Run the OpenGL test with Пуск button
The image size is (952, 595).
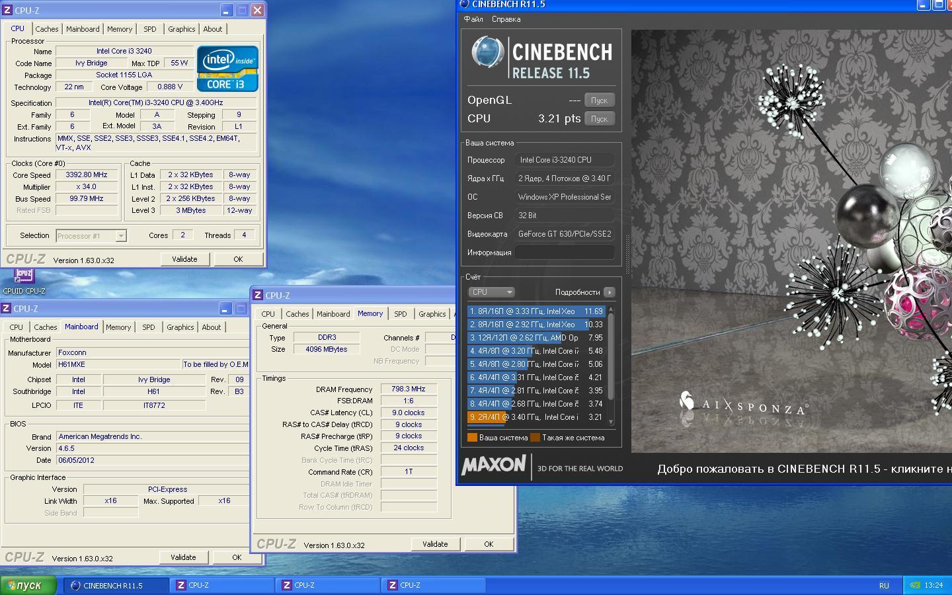tap(599, 100)
